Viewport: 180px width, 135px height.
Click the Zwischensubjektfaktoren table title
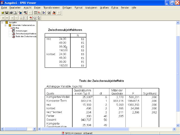tap(65, 30)
